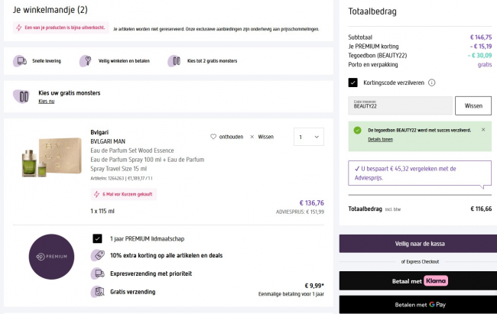Open the Bvlgari Man gift set thumbnail
The width and height of the screenshot is (497, 314).
pos(51,160)
